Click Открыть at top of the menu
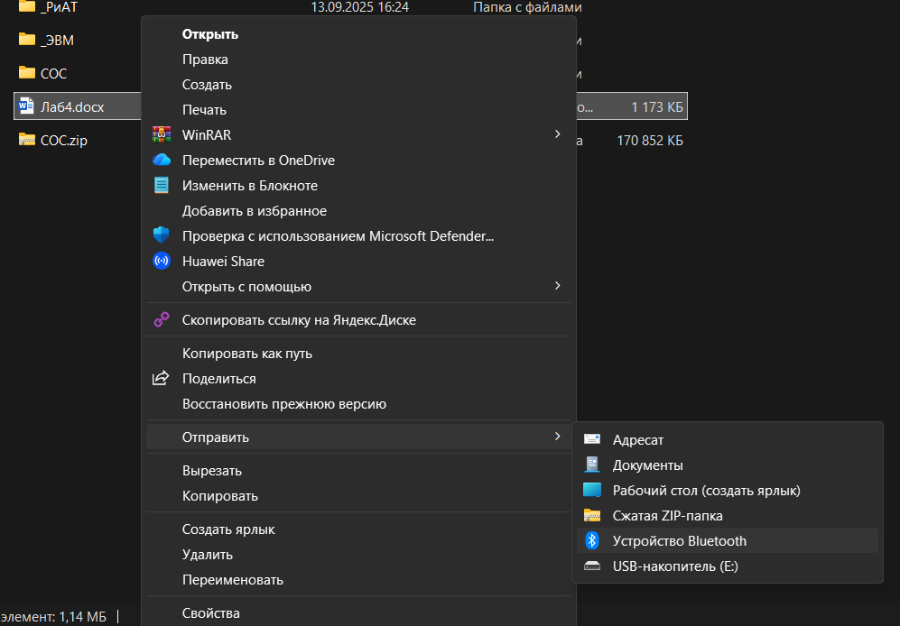The width and height of the screenshot is (900, 626). pos(209,34)
